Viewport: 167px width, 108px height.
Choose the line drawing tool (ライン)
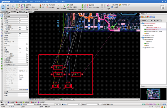tap(13, 7)
